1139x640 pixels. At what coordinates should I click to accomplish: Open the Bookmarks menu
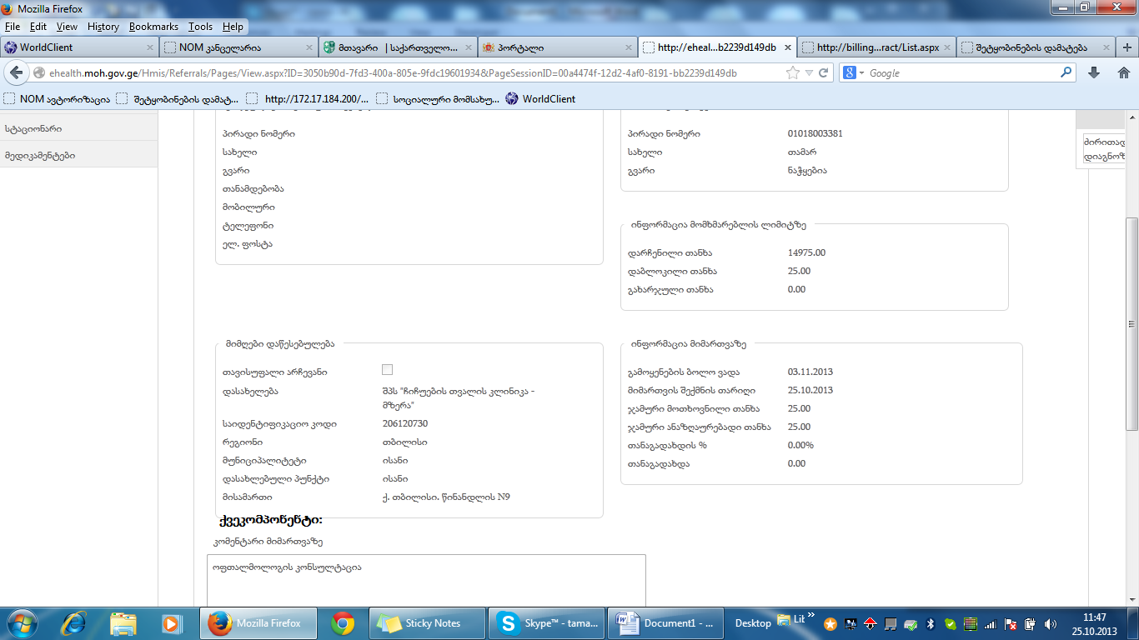click(153, 27)
